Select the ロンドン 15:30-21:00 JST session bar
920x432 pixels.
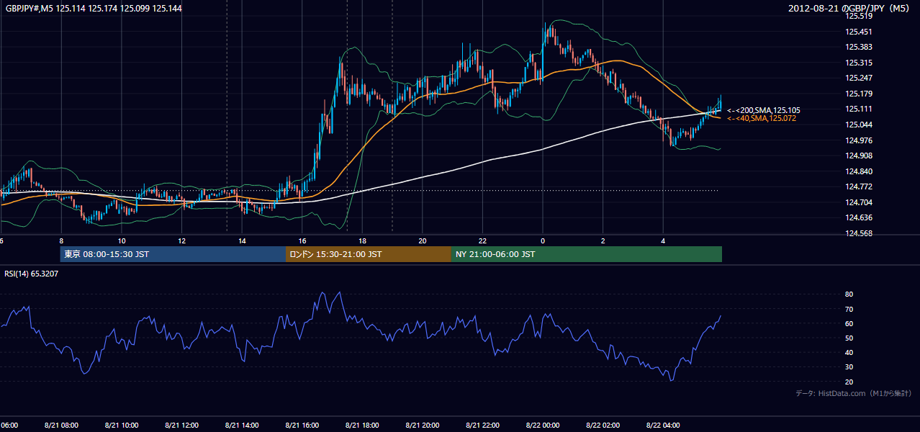(369, 254)
